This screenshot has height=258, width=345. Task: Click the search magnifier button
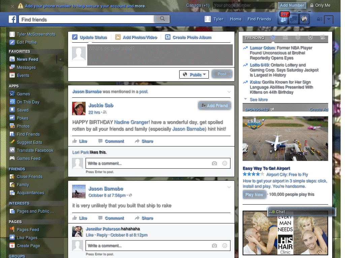point(162,19)
